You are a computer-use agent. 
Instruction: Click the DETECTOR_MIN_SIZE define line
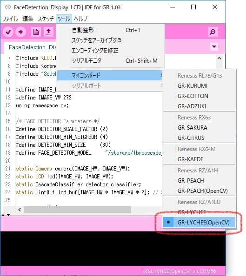point(63,145)
